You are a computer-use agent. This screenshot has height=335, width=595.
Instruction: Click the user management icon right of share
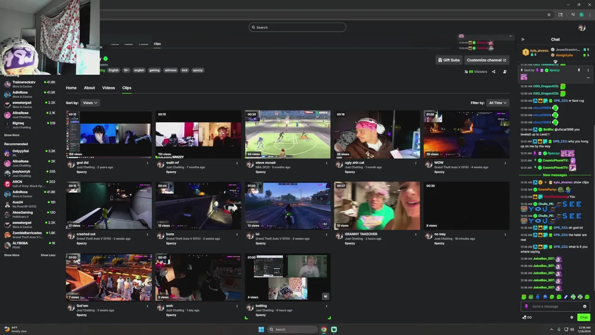(505, 72)
